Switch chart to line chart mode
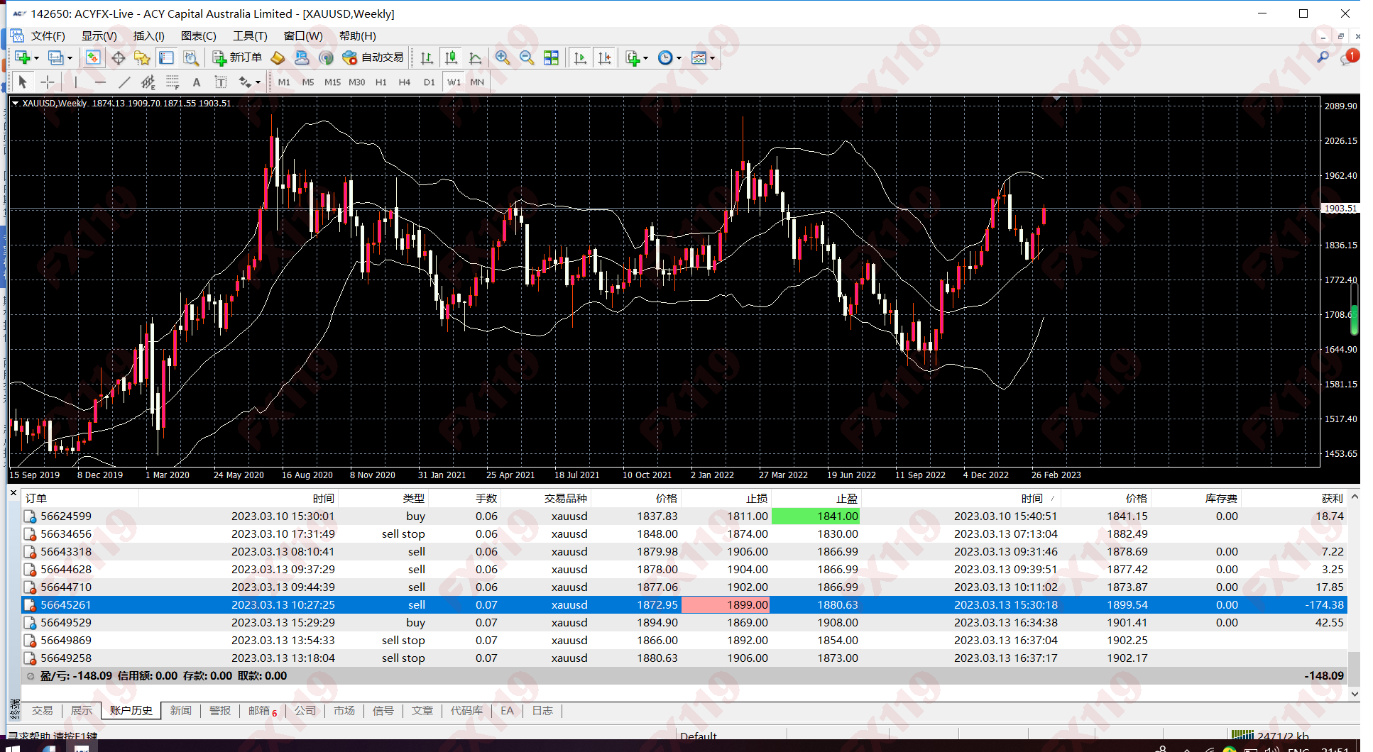The width and height of the screenshot is (1373, 752). point(474,57)
